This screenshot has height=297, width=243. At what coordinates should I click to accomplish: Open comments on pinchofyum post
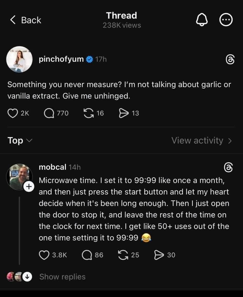click(x=49, y=113)
